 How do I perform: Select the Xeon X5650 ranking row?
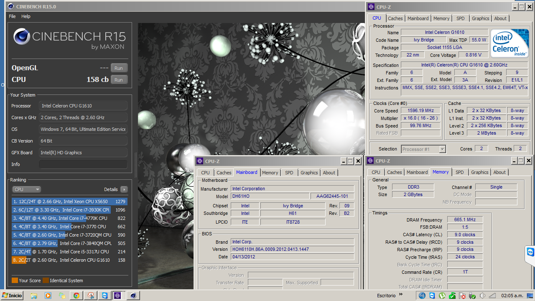(x=69, y=202)
